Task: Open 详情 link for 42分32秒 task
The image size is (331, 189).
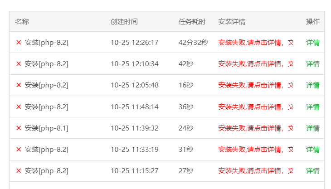Action: [312, 43]
